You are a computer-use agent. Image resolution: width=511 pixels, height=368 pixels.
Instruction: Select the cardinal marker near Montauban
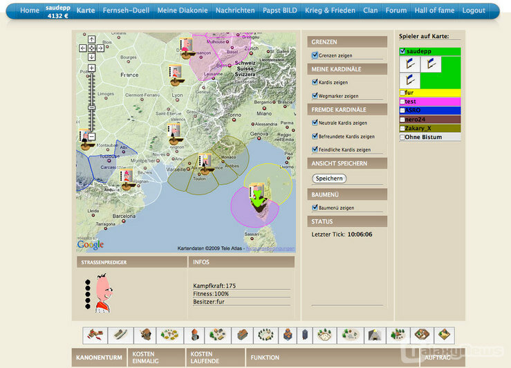pos(86,140)
